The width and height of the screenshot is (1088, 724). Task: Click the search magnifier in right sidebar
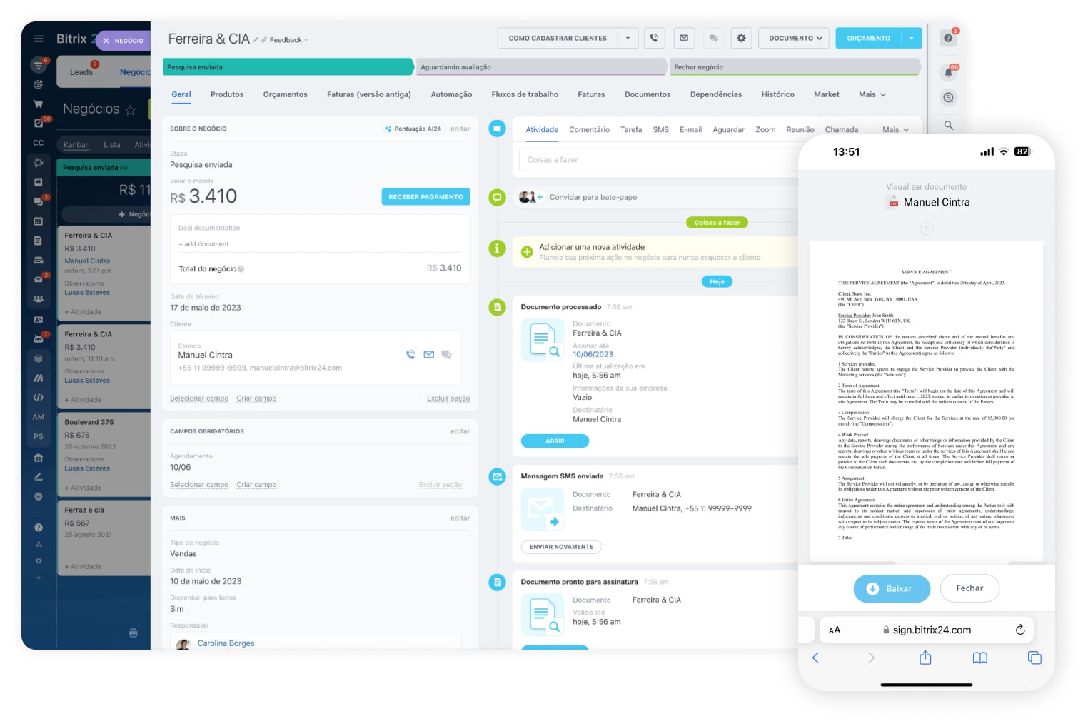(948, 125)
